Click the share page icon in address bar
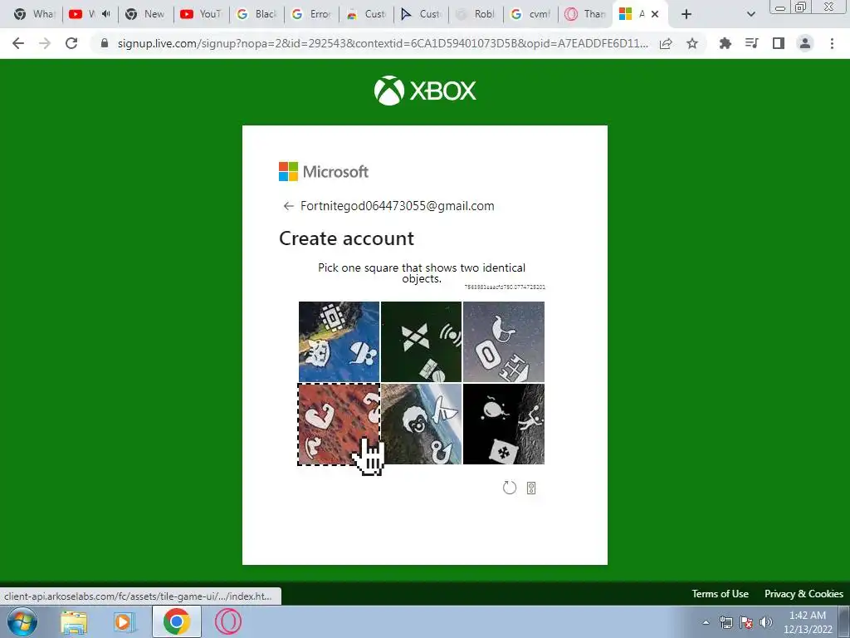850x638 pixels. [666, 43]
